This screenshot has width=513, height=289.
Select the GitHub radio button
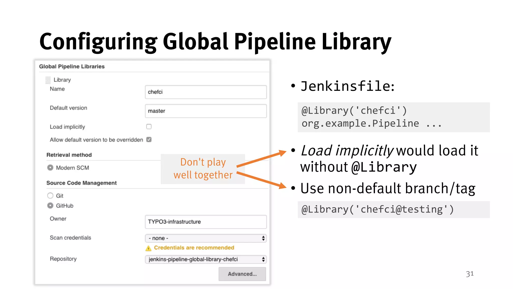tap(50, 206)
